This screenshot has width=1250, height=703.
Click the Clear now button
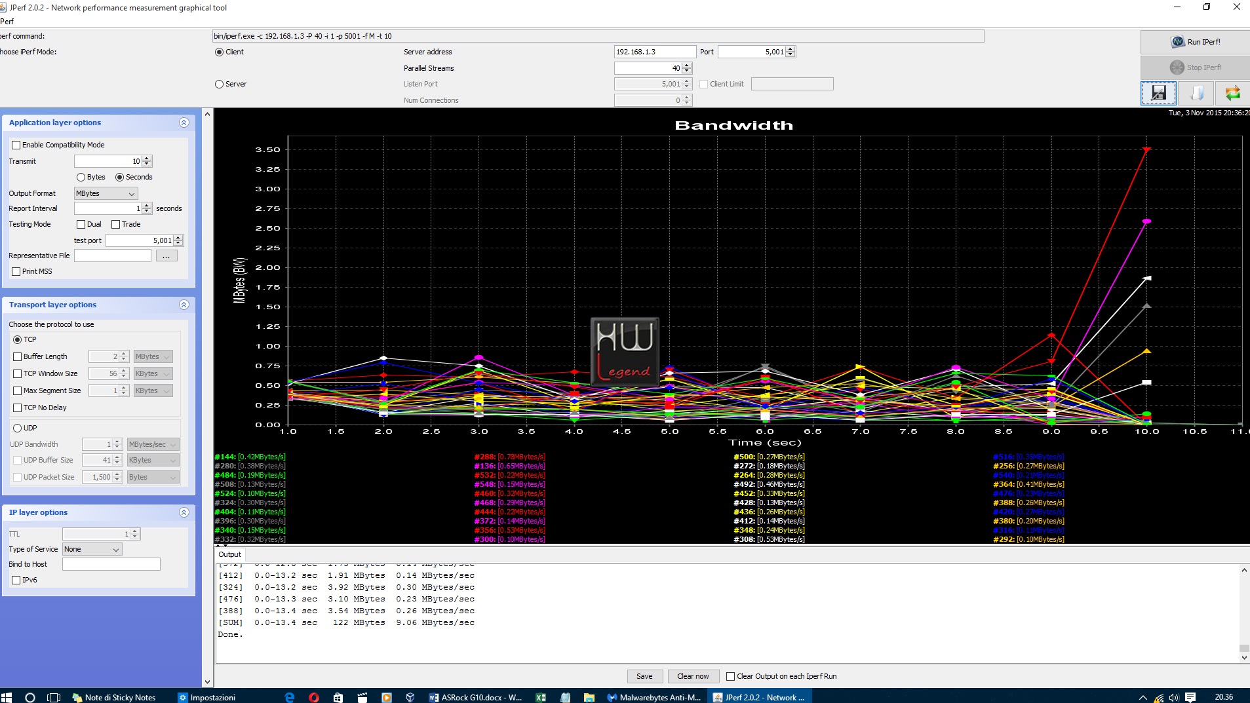693,676
